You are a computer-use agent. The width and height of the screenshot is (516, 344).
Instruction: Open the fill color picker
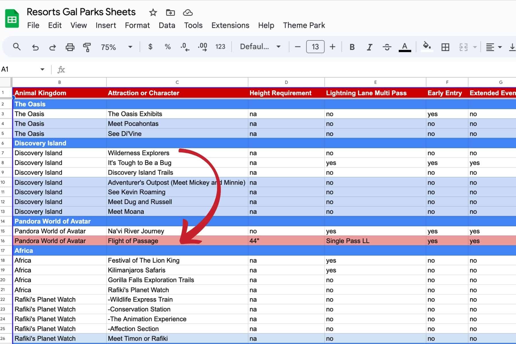pyautogui.click(x=427, y=46)
